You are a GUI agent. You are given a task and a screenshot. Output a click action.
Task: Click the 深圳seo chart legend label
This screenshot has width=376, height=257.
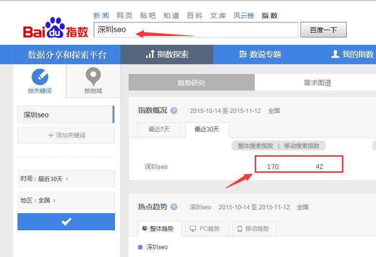coord(157,247)
